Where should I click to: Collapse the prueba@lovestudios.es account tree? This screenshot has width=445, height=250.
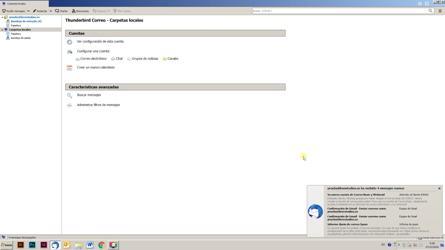pyautogui.click(x=2, y=17)
